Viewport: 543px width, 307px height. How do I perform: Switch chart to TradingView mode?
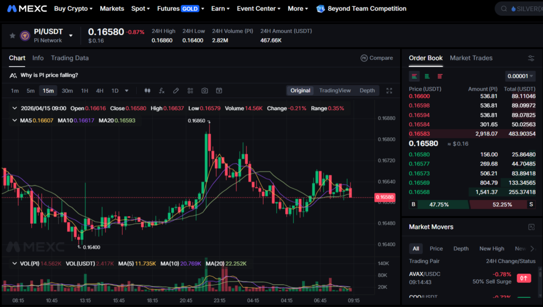tap(335, 91)
